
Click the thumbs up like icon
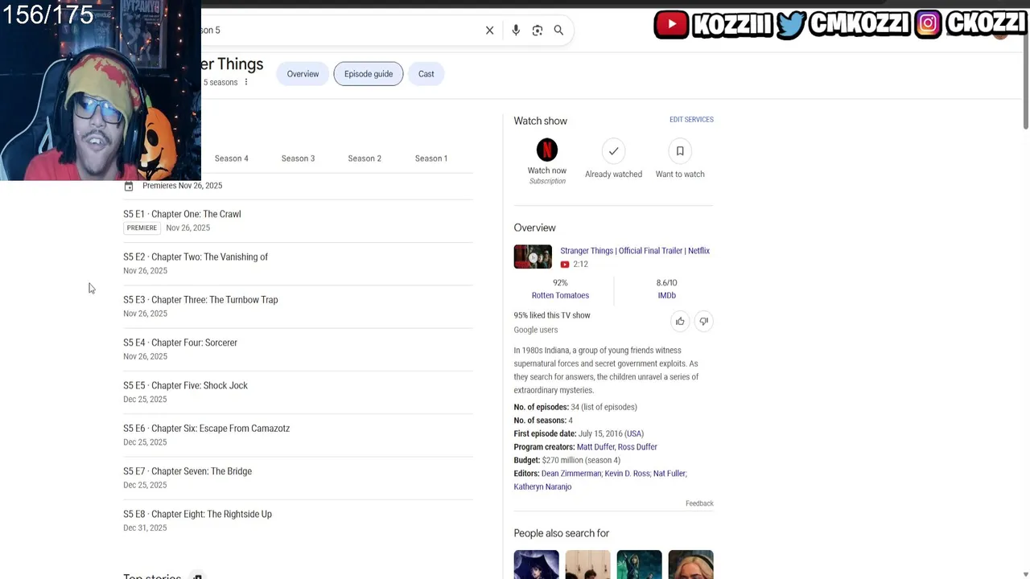click(x=680, y=322)
